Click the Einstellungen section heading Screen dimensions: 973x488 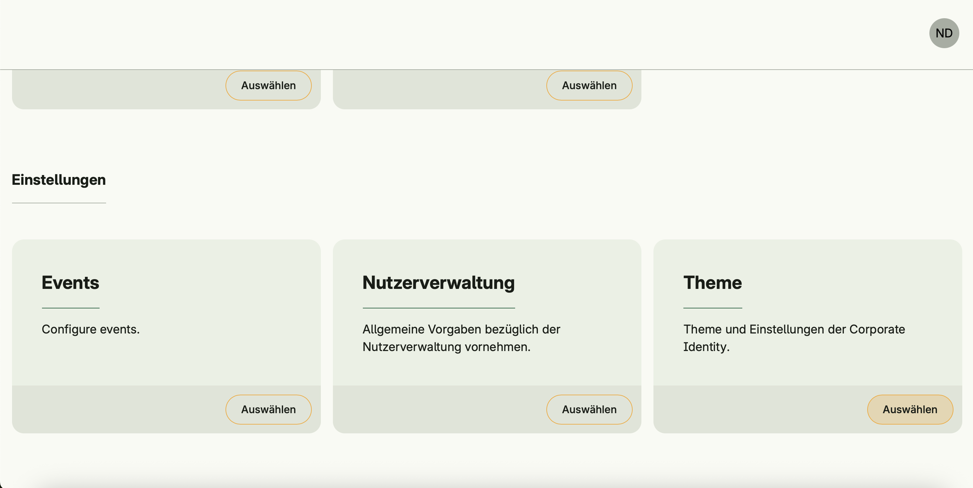[59, 180]
